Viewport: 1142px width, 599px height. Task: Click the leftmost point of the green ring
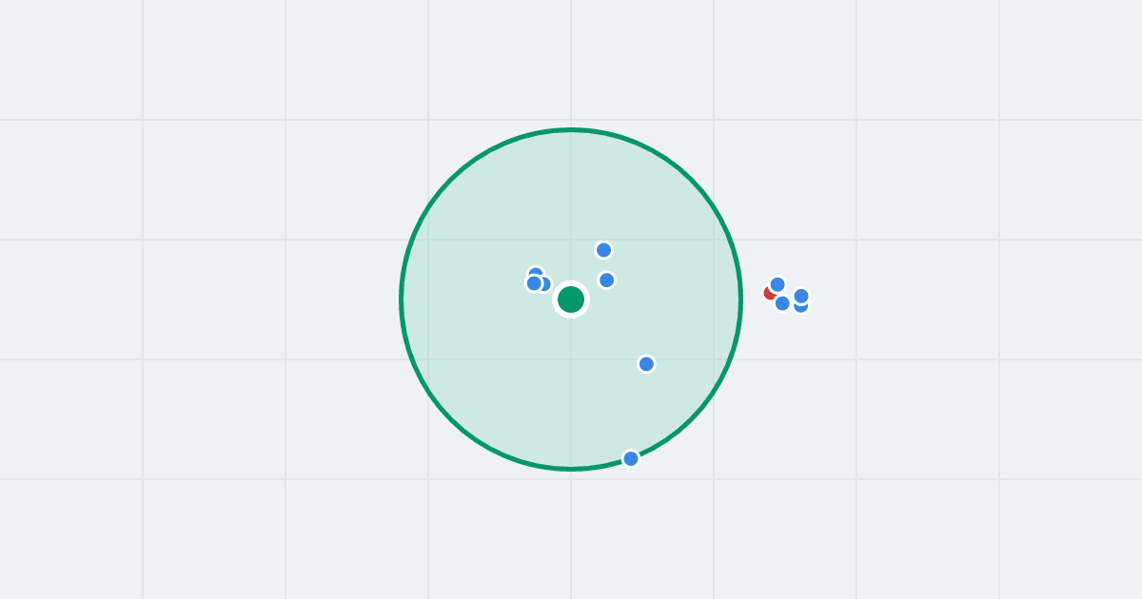pos(401,299)
